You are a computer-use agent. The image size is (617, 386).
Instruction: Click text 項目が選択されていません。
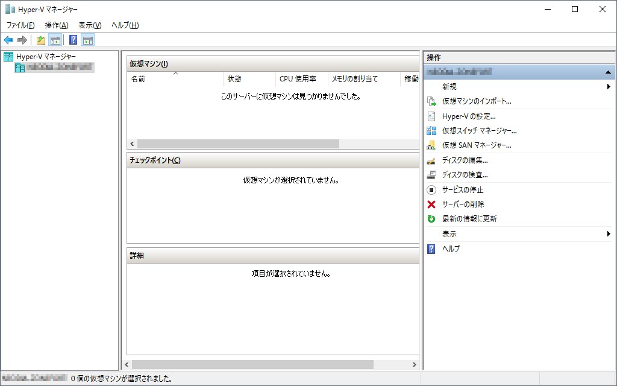(x=291, y=274)
